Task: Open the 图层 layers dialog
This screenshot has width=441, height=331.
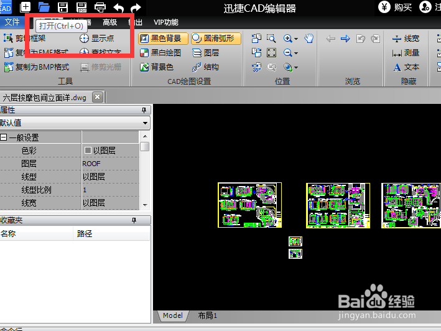Action: (205, 53)
